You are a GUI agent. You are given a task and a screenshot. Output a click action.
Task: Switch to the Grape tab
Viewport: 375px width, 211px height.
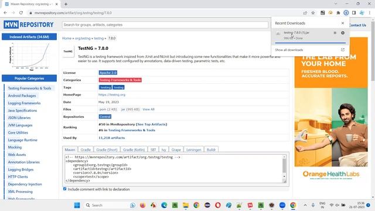[176, 149]
